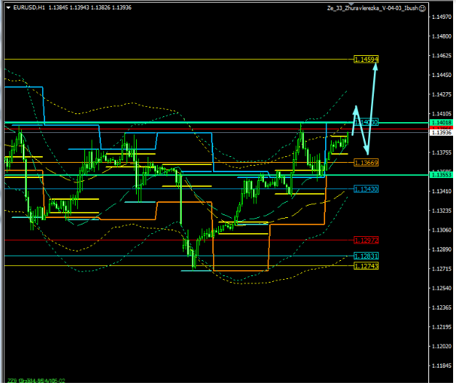Viewport: 456px width, 388px height.
Task: Select the yellow horizontal line at 1.14594
Action: (182, 59)
